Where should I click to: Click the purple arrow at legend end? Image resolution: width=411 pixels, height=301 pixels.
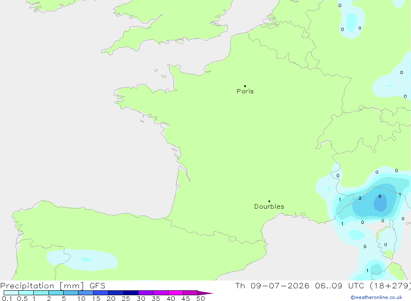tap(205, 293)
